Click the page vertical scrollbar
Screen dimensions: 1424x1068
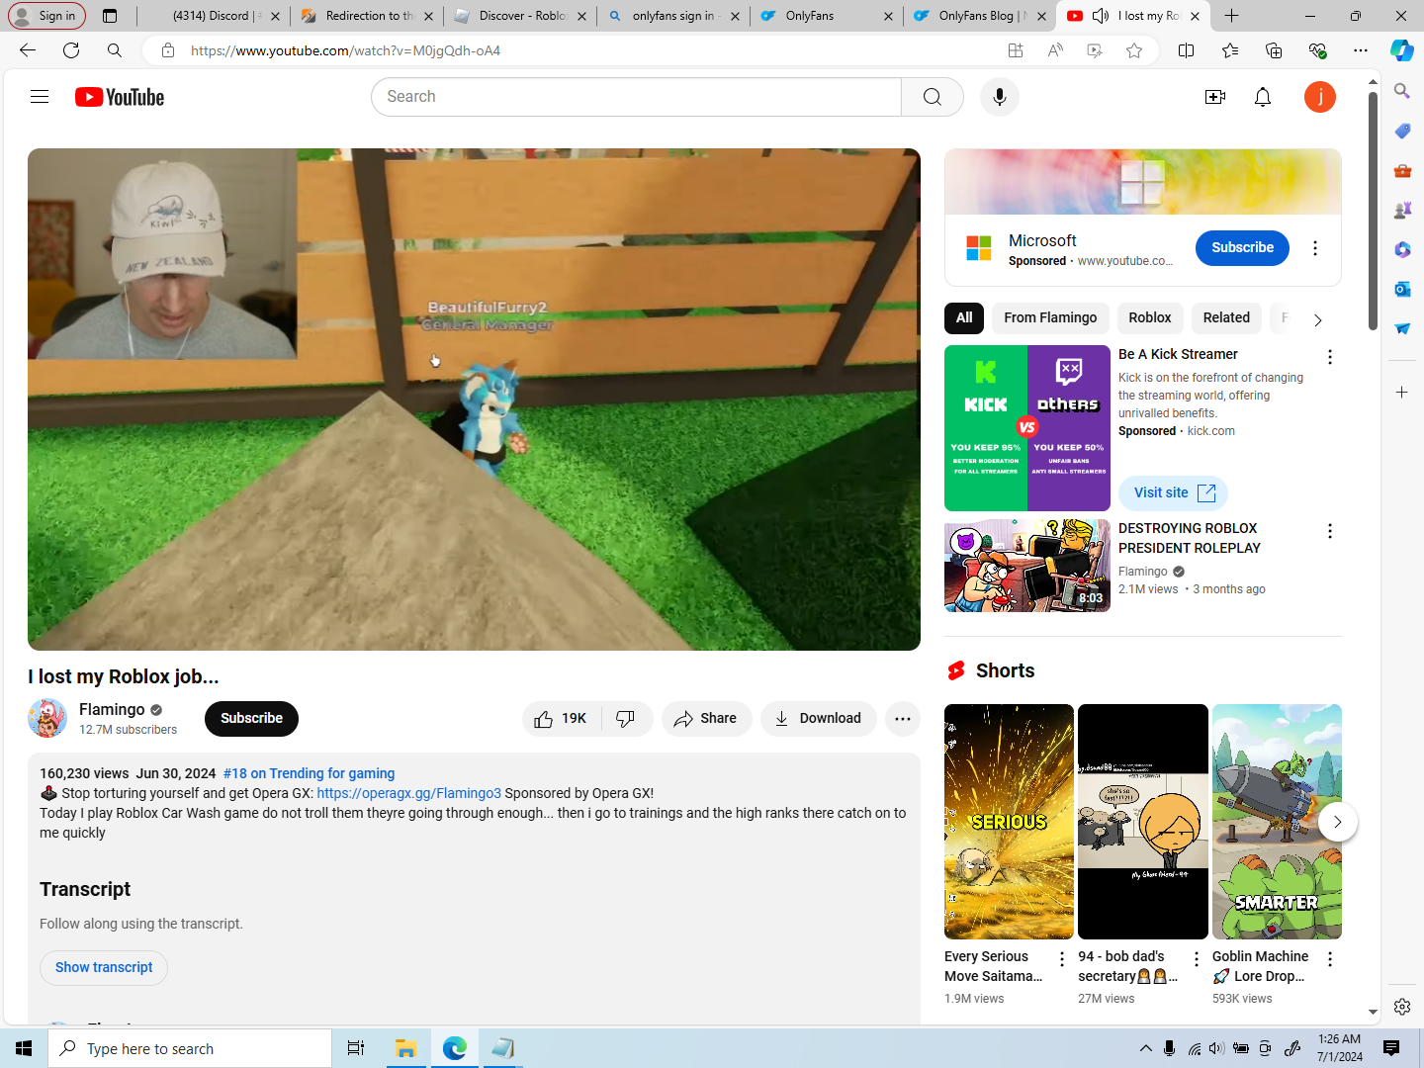coord(1373,212)
